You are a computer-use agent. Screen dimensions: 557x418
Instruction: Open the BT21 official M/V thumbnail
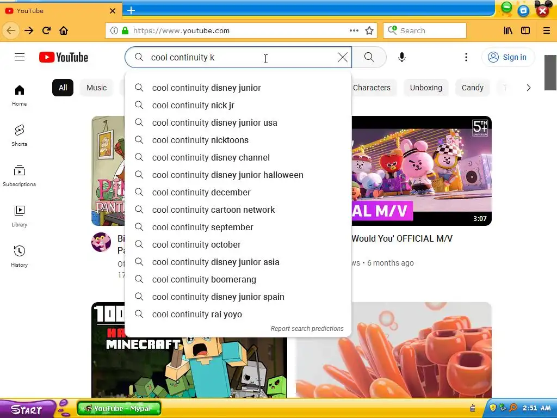[x=422, y=171]
